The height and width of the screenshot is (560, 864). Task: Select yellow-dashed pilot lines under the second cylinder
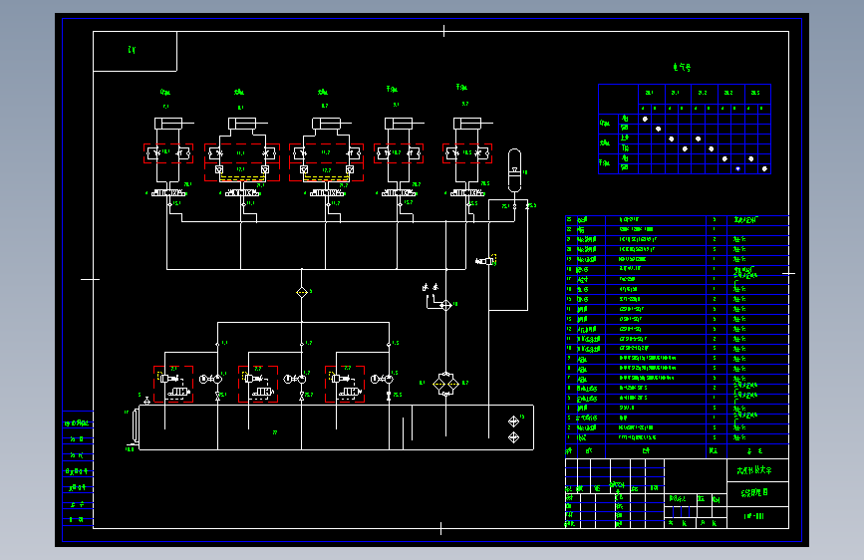click(x=242, y=178)
